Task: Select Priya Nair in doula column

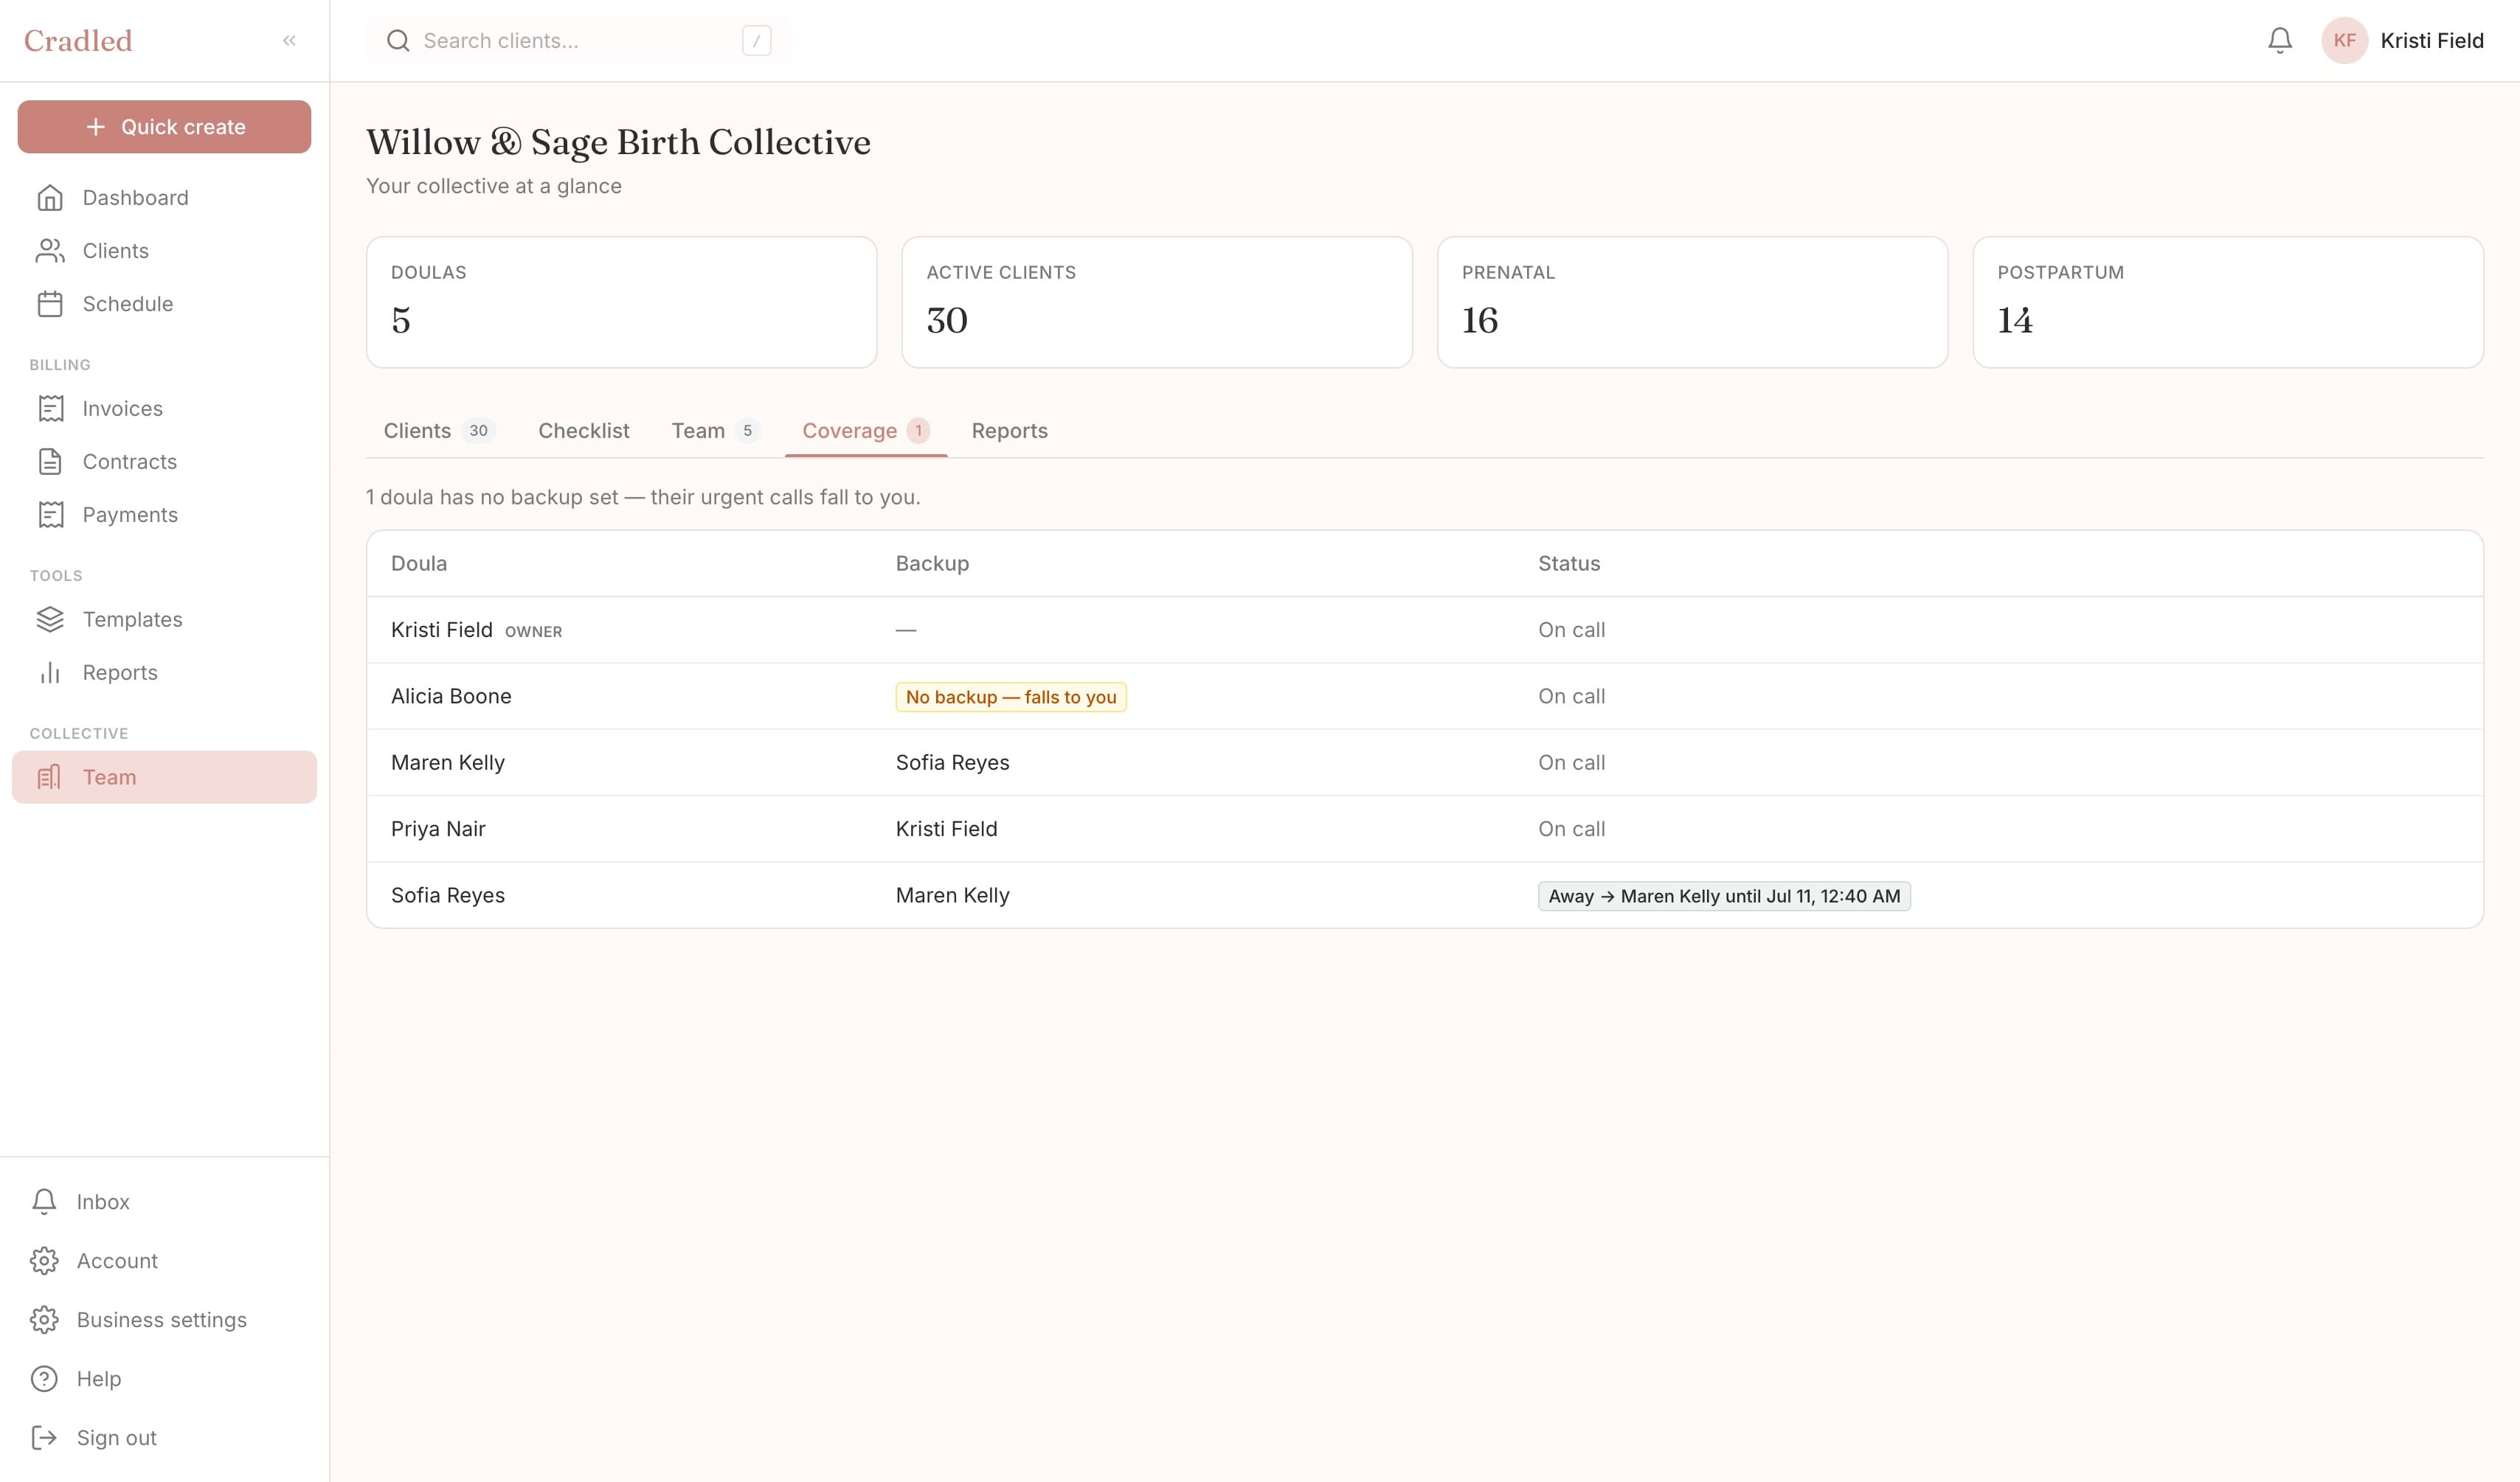Action: (438, 829)
